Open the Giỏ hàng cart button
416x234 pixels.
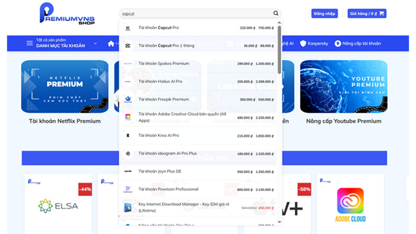pos(367,13)
